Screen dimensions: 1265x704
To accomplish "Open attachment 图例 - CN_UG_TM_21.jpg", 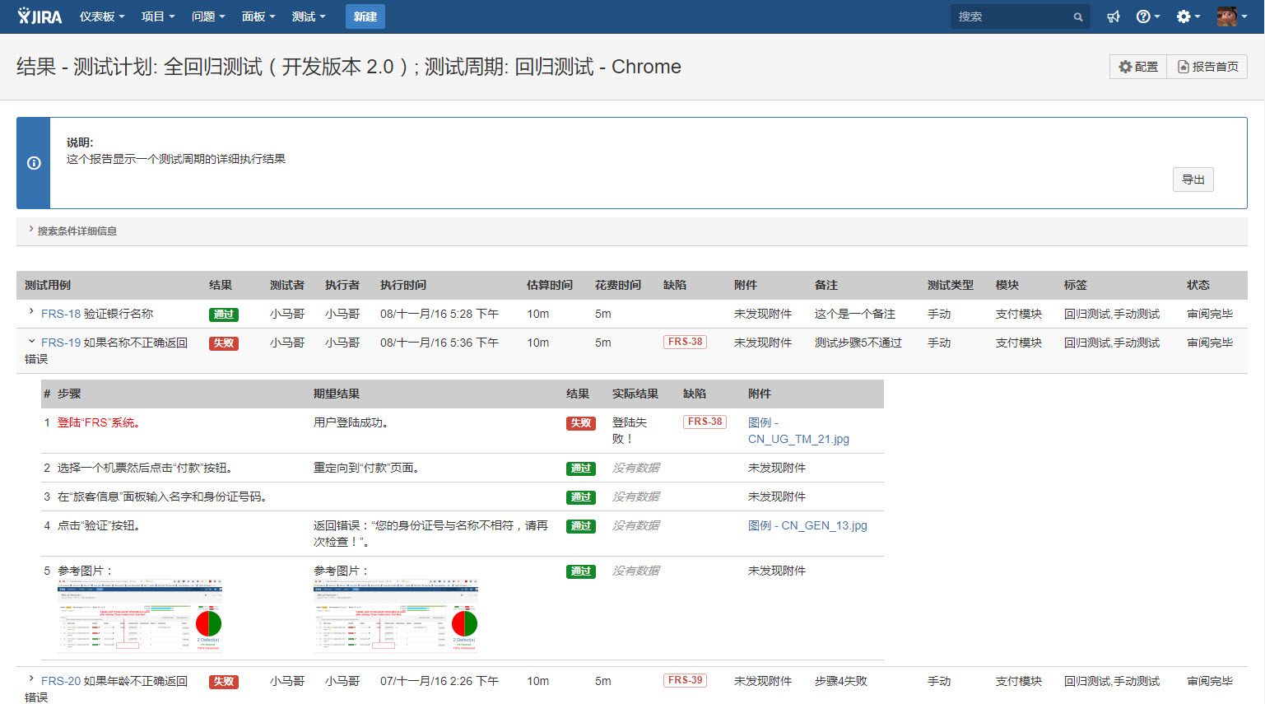I will pos(798,431).
